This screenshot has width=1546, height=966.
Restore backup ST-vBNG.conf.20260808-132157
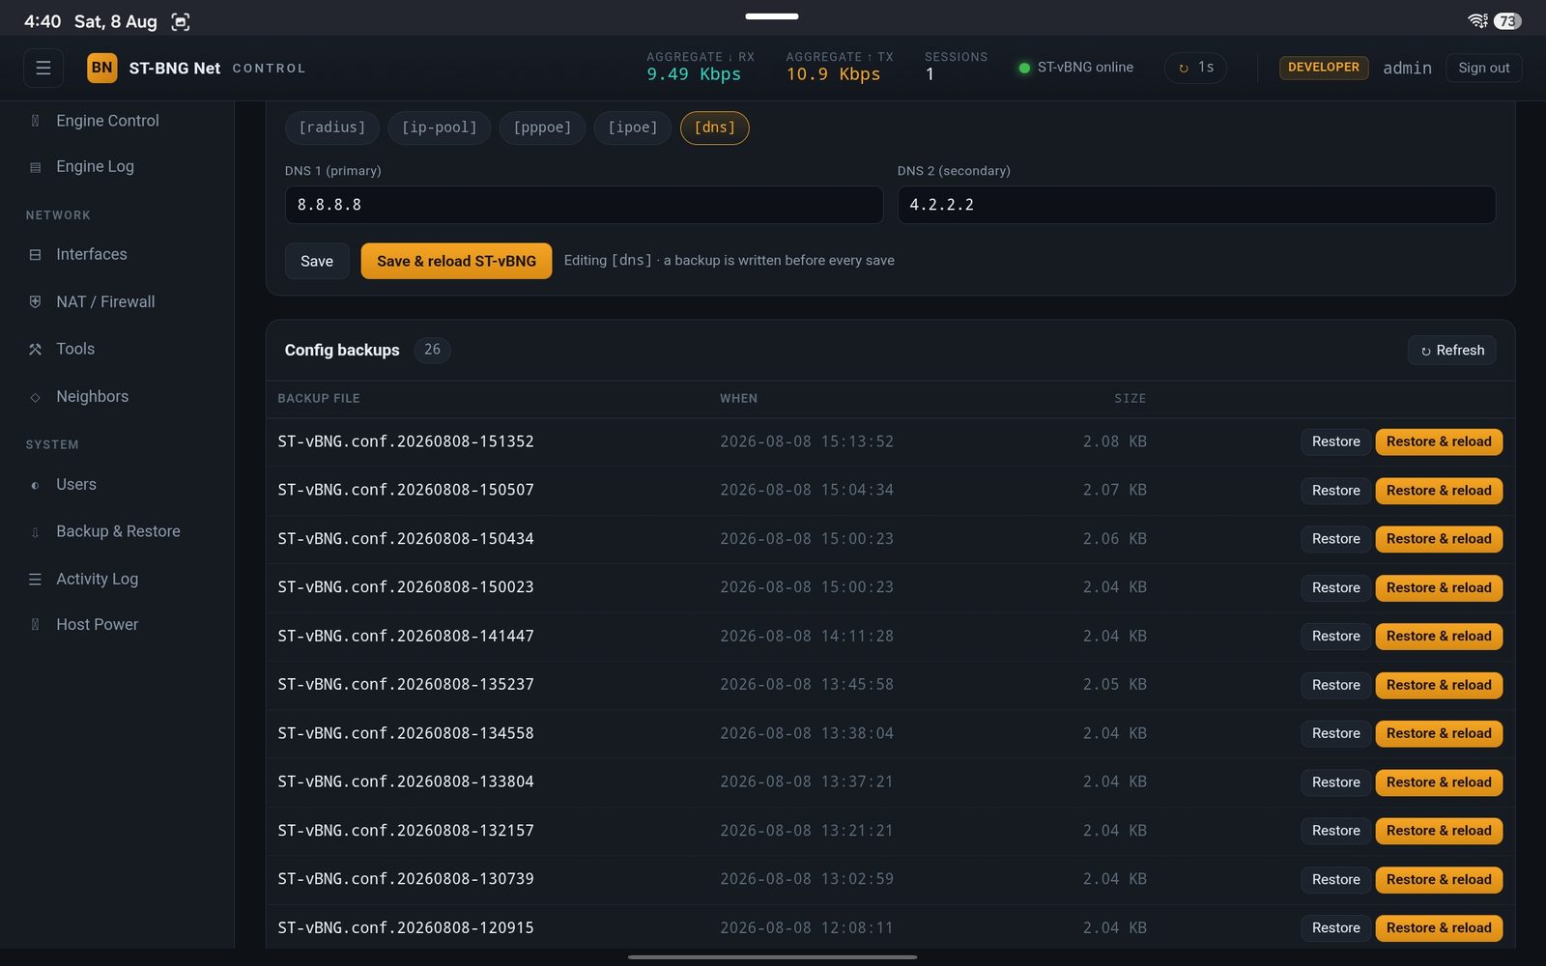pos(1335,831)
